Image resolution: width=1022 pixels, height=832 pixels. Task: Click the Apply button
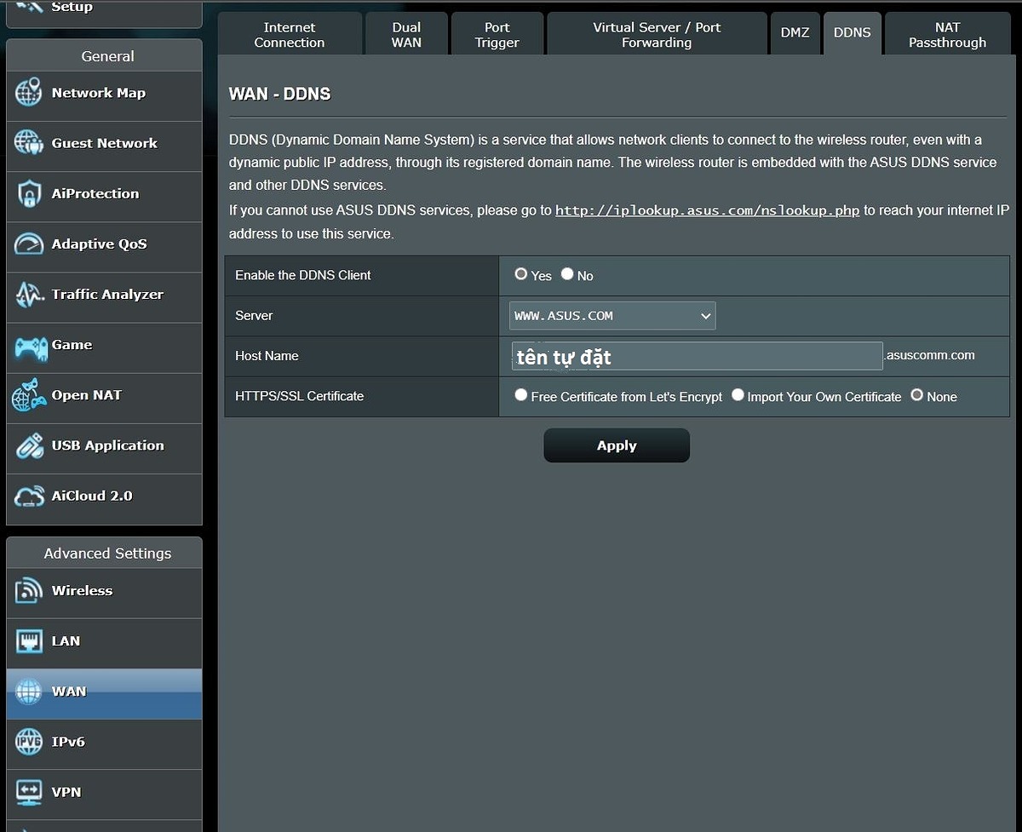[617, 445]
